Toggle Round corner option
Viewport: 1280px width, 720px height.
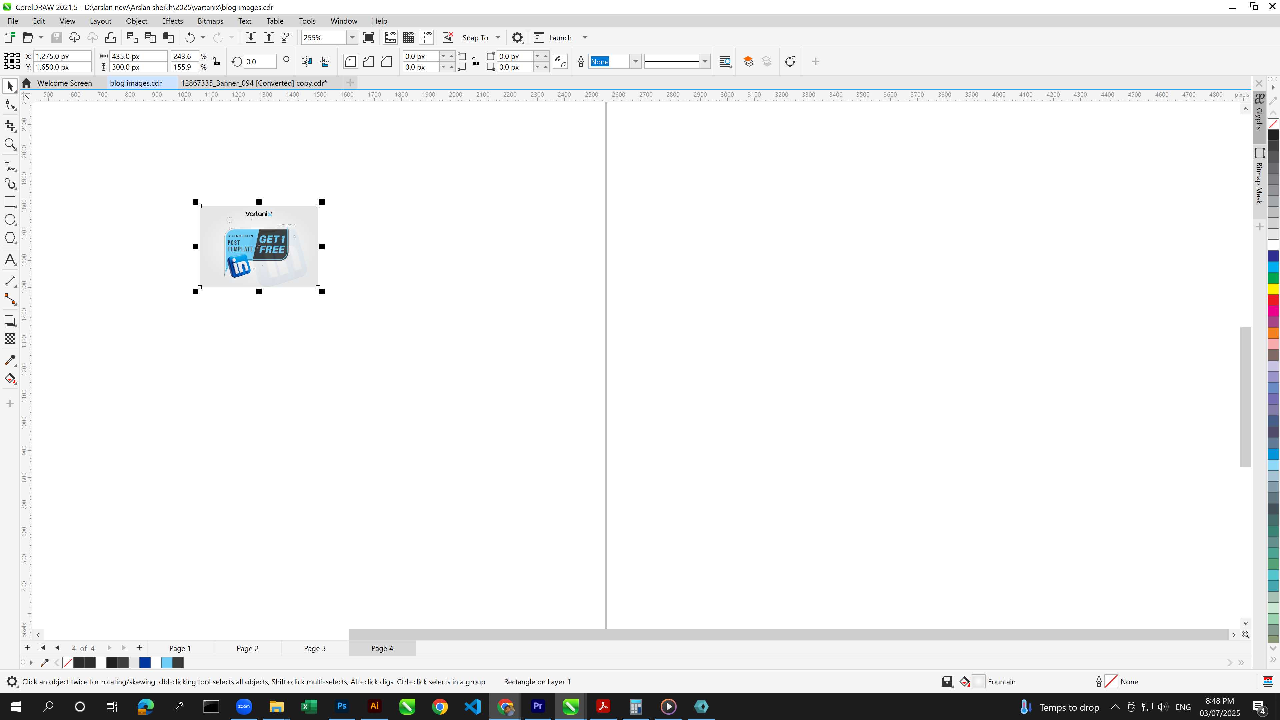pos(350,62)
